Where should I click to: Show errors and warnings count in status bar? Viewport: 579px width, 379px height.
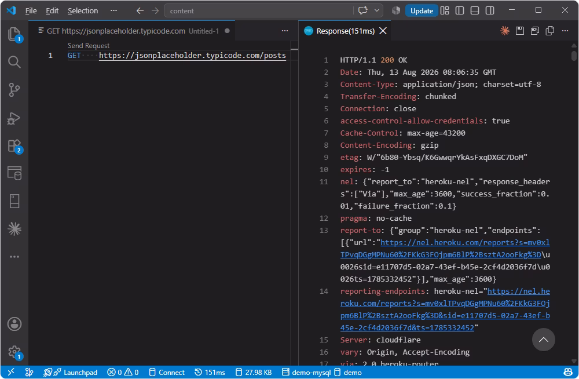(x=123, y=372)
